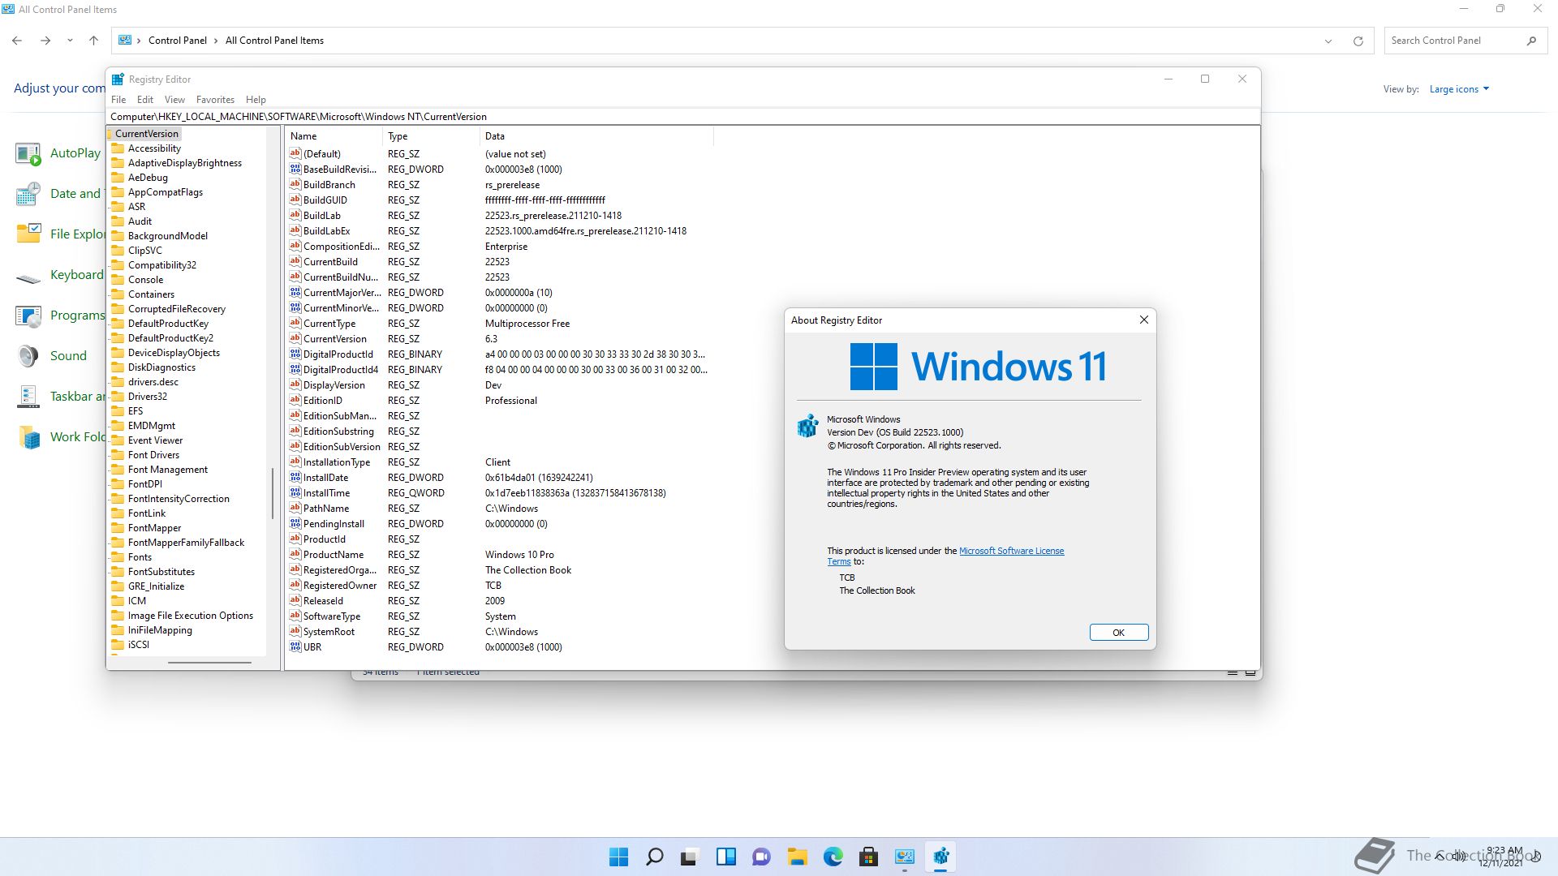The height and width of the screenshot is (876, 1558).
Task: Click Programs and Features icon in Control Panel
Action: (28, 316)
